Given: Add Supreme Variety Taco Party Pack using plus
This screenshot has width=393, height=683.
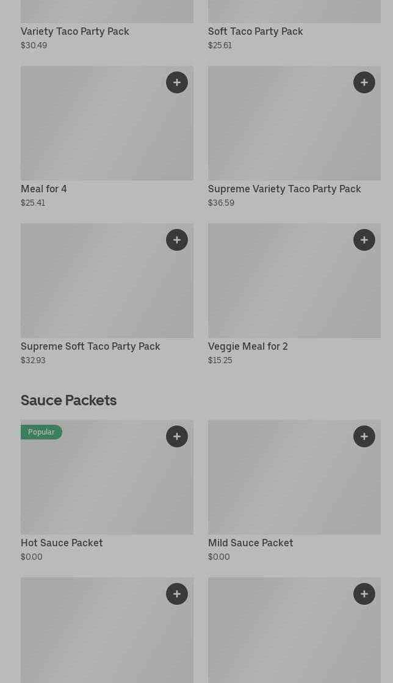Looking at the screenshot, I should click(x=364, y=82).
